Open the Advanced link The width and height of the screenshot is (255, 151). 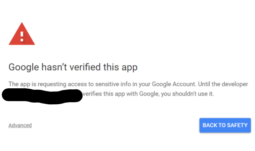(20, 125)
